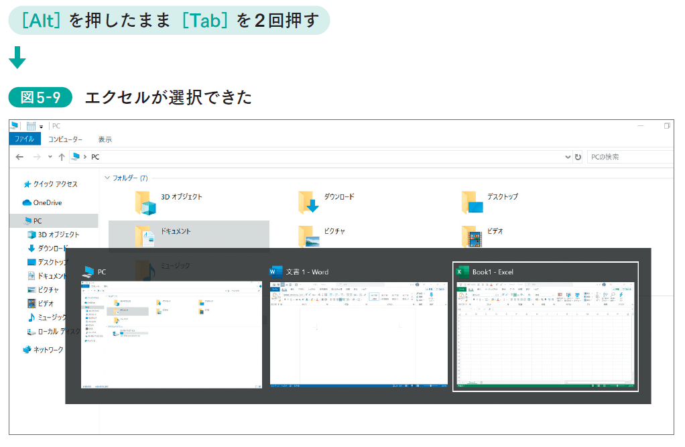Go back with the left arrow
Screen dimensions: 685x447
[x=19, y=157]
